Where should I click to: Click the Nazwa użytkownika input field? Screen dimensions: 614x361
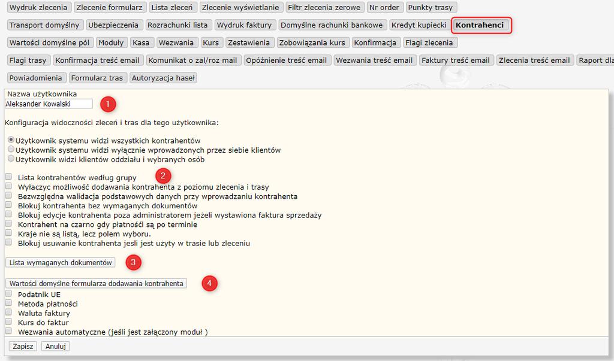(x=49, y=104)
